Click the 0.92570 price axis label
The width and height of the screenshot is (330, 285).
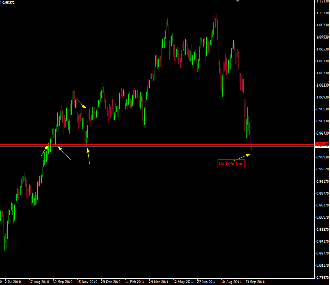[323, 169]
